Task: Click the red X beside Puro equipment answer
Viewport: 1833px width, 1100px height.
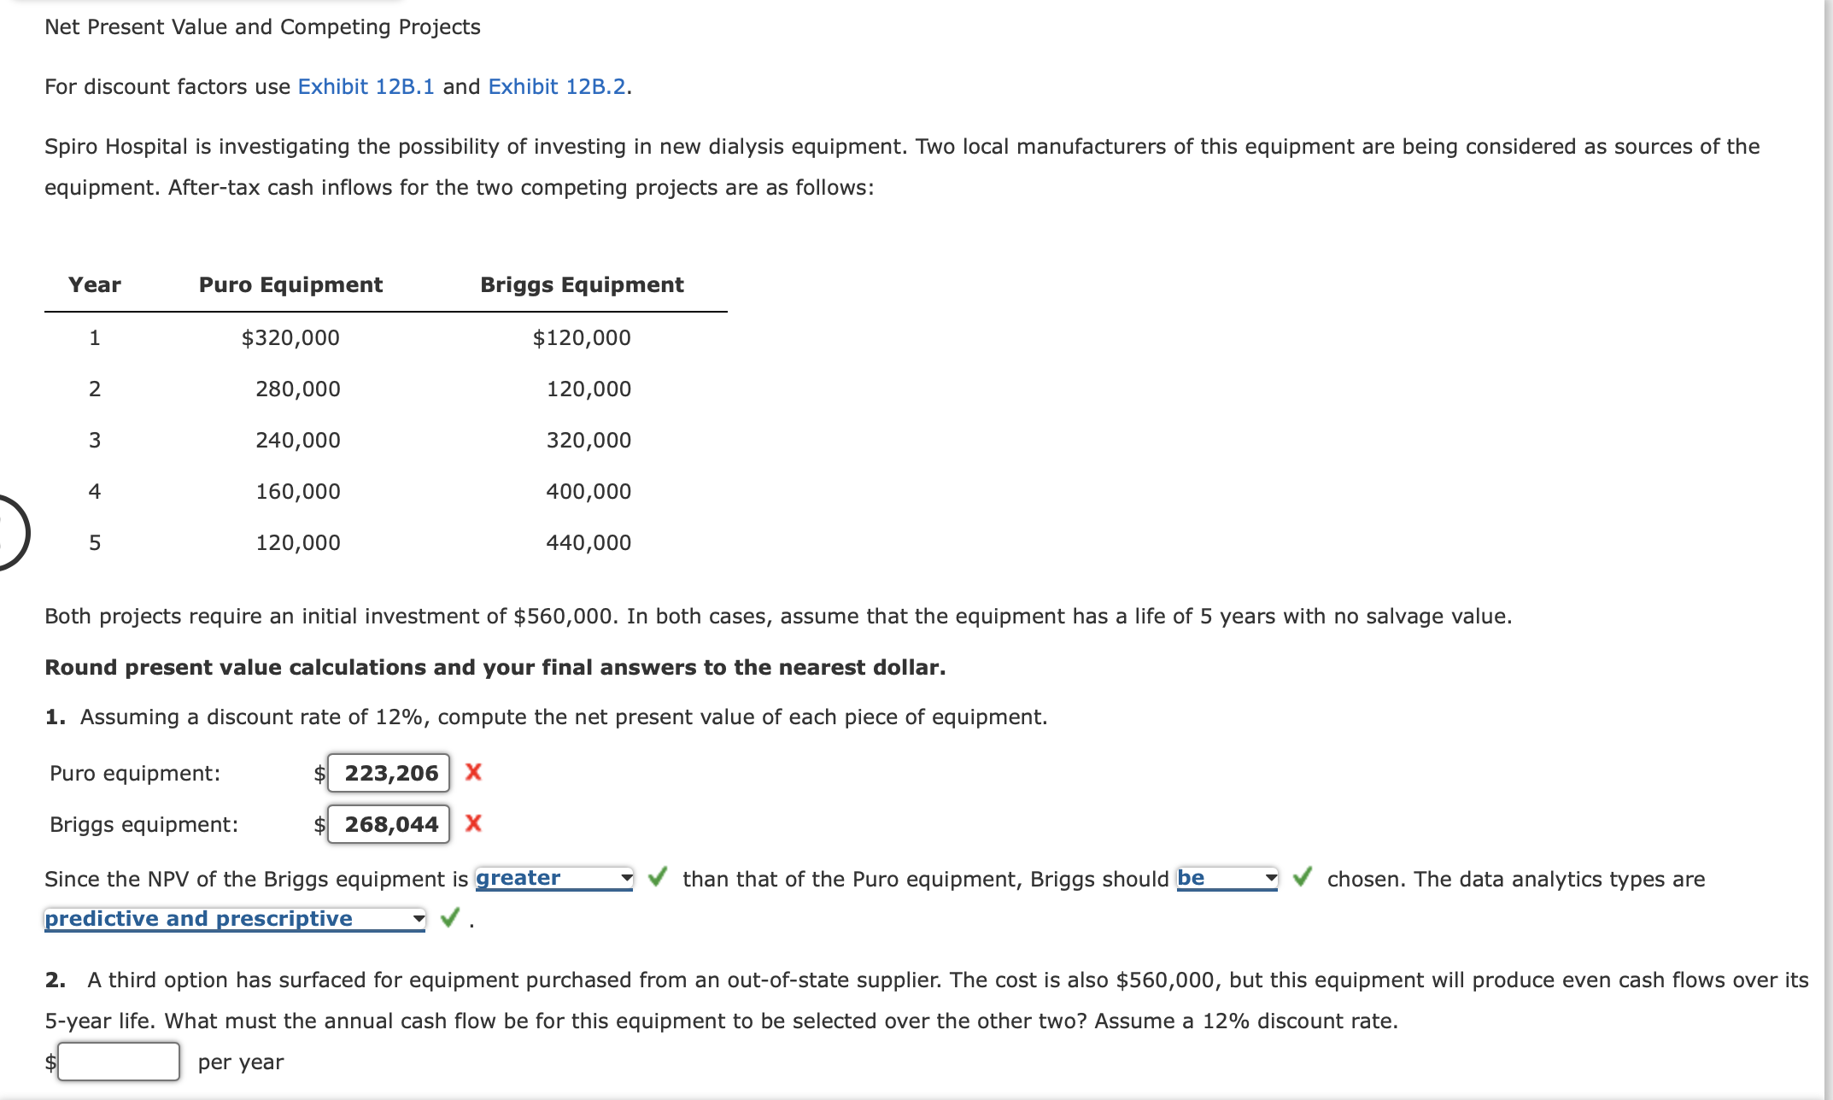Action: pos(472,773)
